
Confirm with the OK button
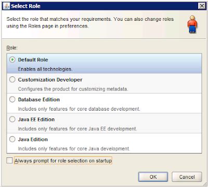pyautogui.click(x=153, y=177)
